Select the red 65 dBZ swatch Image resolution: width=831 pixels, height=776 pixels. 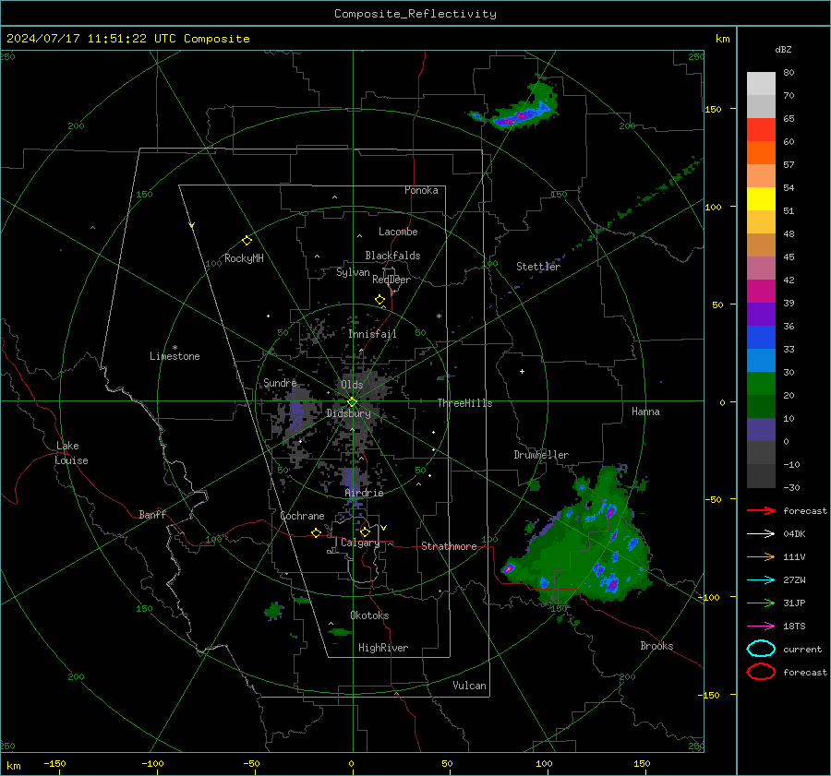pos(761,130)
